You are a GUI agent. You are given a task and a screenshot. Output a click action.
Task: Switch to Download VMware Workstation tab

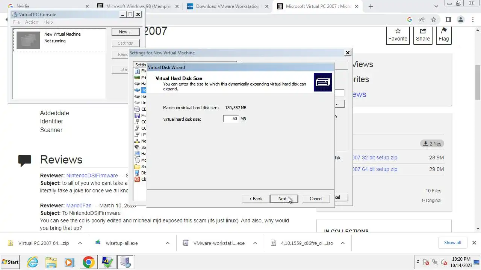pyautogui.click(x=227, y=6)
